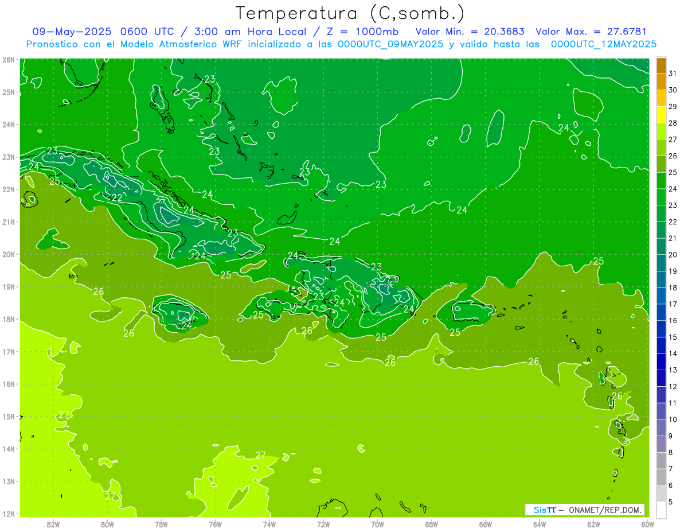This screenshot has width=688, height=532.
Task: Click the yellow legend swatch between 28 and 29
Action: click(661, 115)
